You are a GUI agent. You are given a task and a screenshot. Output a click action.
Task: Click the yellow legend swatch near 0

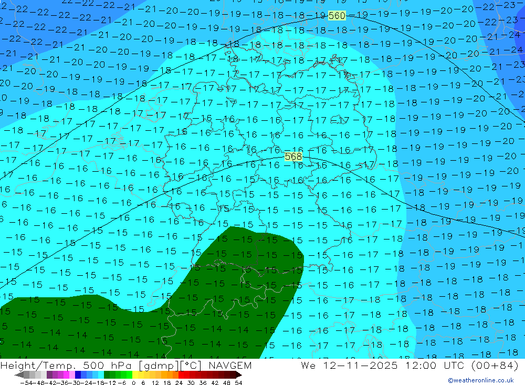tap(135, 375)
